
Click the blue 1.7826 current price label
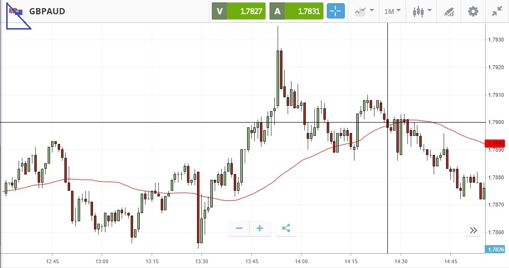[x=496, y=249]
